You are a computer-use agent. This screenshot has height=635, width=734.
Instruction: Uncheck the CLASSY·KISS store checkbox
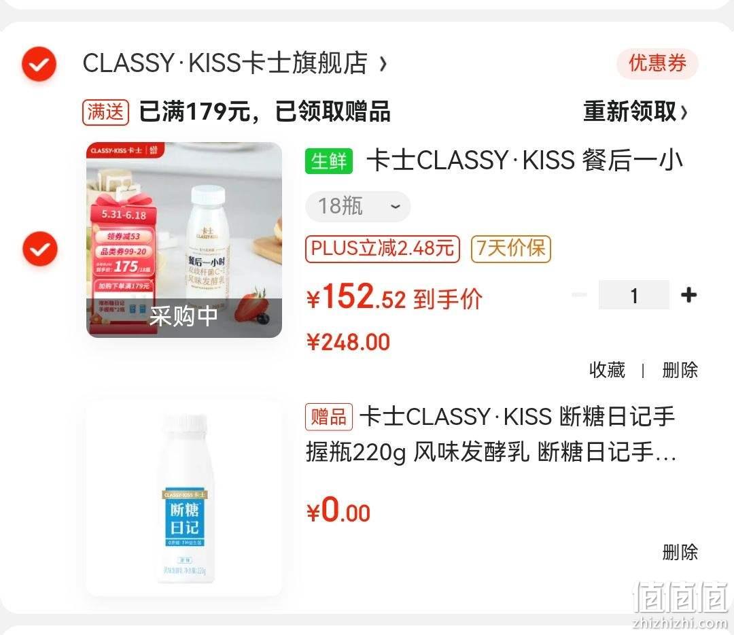39,64
